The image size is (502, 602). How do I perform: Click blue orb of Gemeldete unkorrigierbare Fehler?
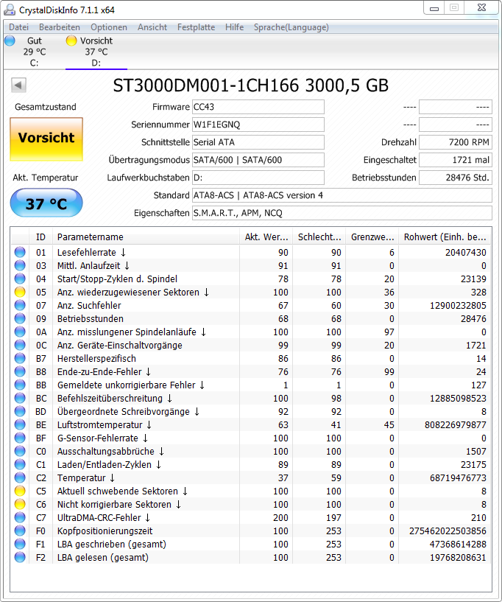[20, 385]
